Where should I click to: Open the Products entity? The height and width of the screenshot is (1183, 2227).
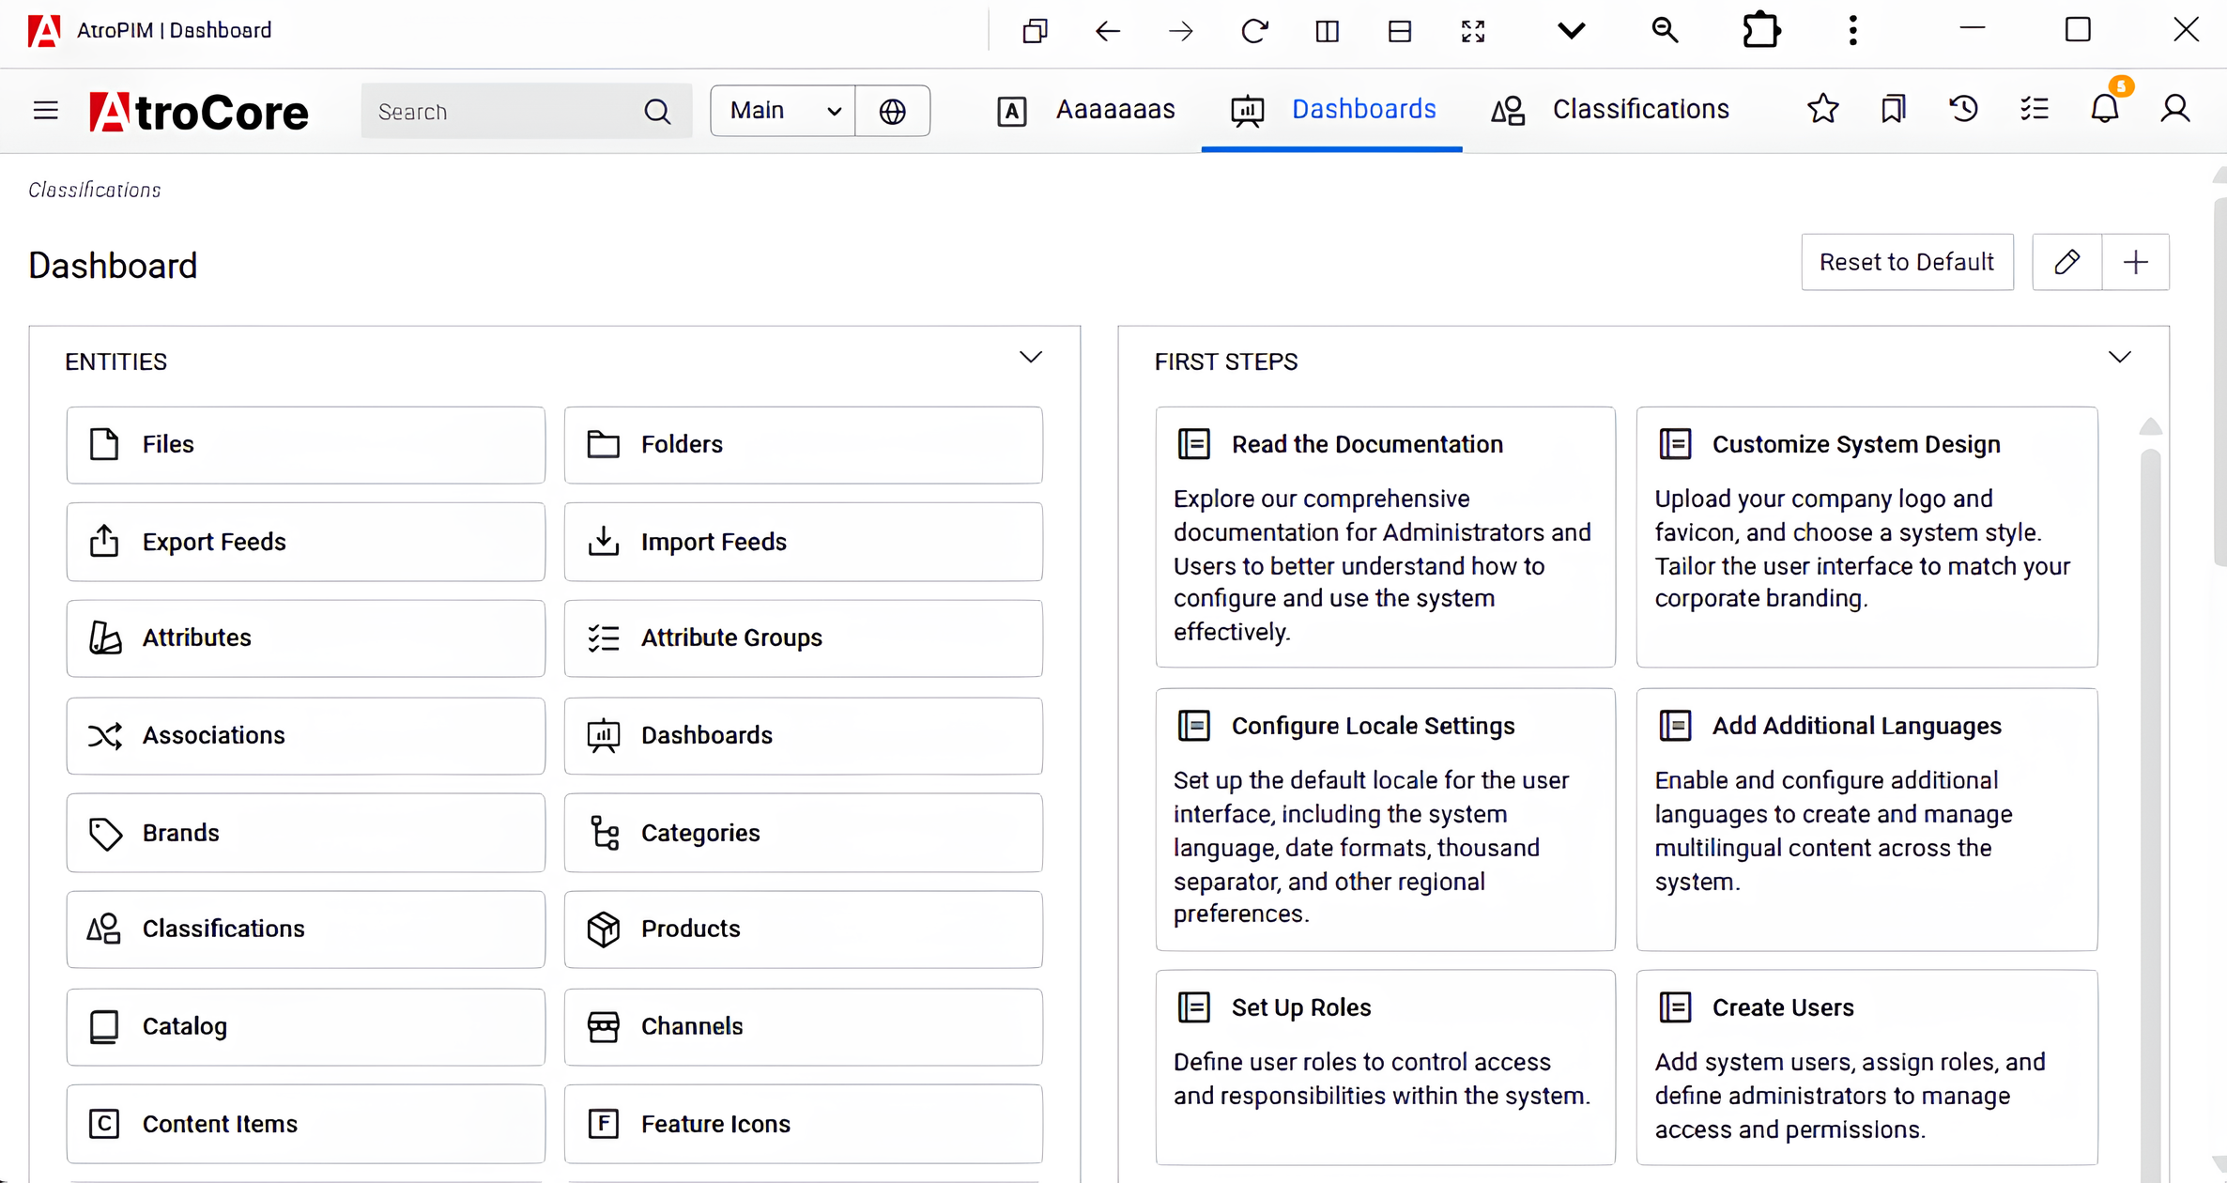tap(803, 929)
